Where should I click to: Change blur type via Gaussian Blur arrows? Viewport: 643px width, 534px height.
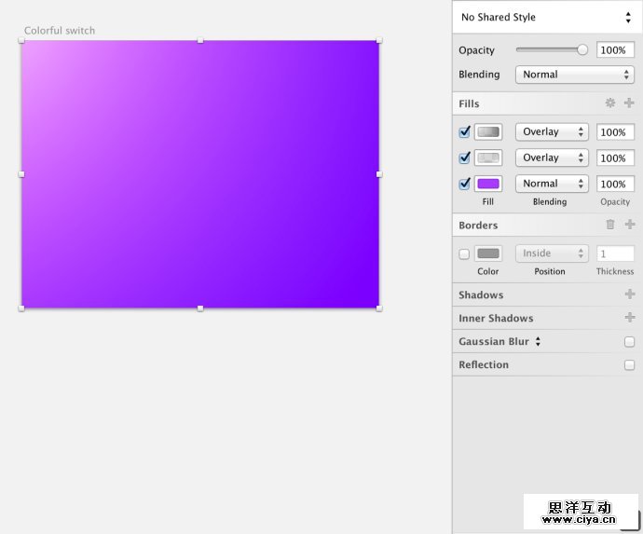pos(538,342)
